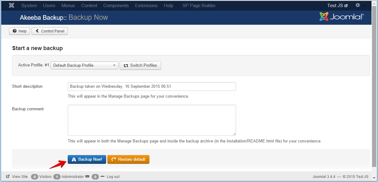Image resolution: width=378 pixels, height=182 pixels.
Task: Click the Administrator count badge
Action: pyautogui.click(x=57, y=177)
